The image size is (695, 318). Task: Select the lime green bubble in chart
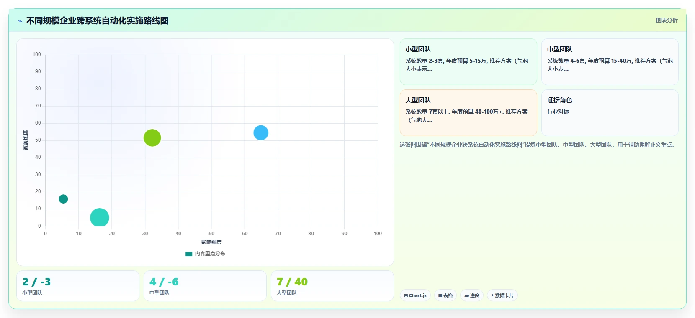click(152, 138)
